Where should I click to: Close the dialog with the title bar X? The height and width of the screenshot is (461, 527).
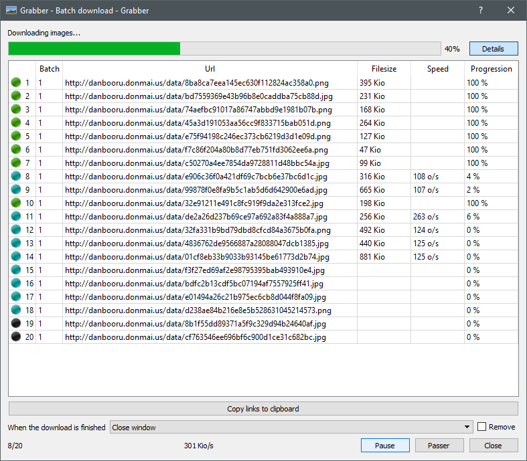click(511, 11)
